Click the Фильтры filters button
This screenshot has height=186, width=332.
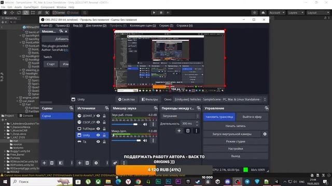pos(150,99)
